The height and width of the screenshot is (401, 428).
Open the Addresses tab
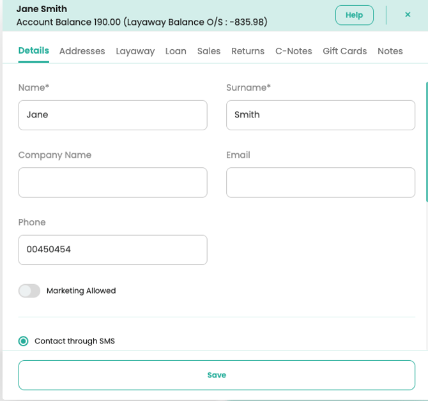pyautogui.click(x=82, y=51)
